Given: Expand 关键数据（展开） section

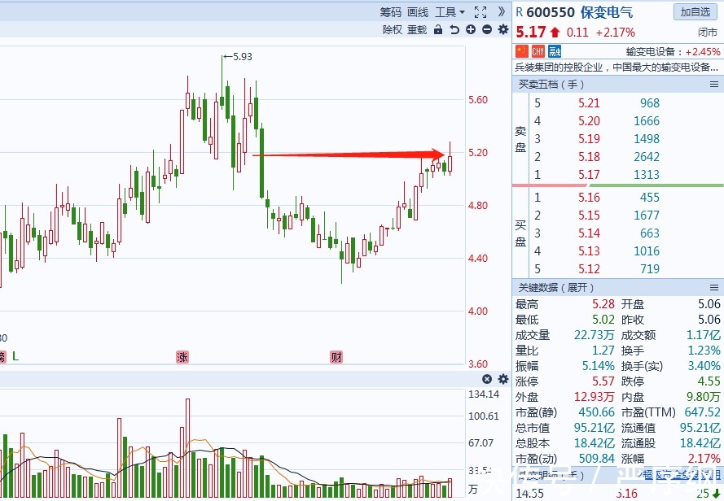Looking at the screenshot, I should point(556,288).
